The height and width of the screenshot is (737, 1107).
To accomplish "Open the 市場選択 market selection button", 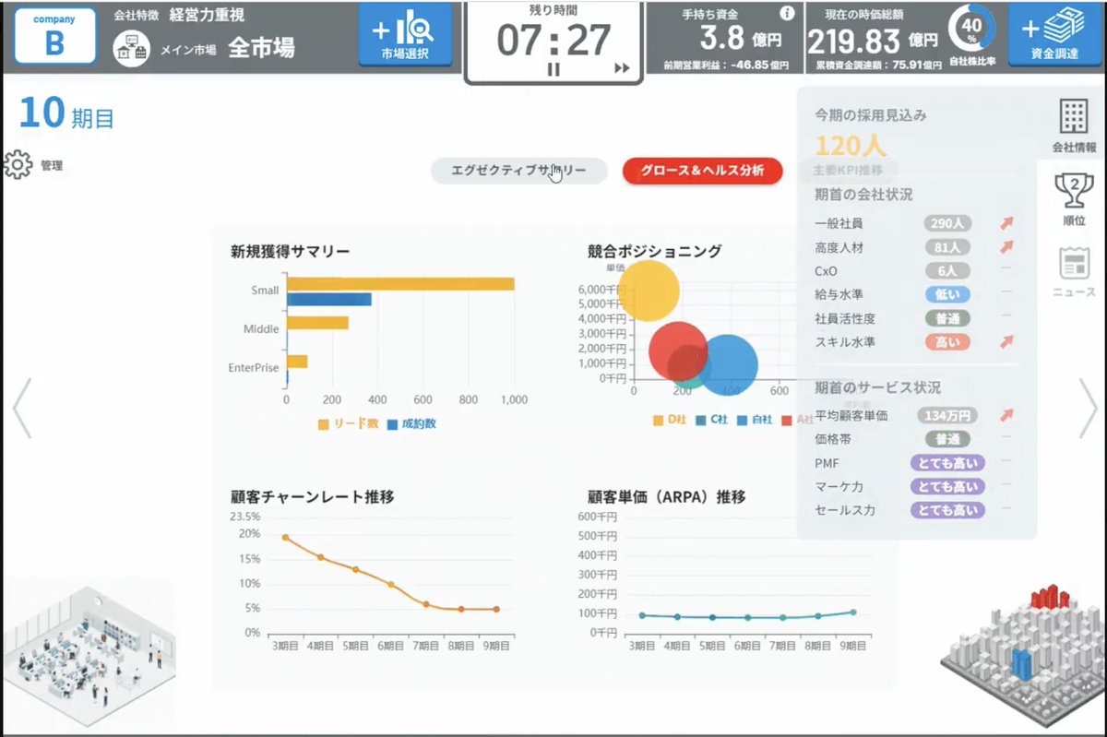I will tap(405, 34).
